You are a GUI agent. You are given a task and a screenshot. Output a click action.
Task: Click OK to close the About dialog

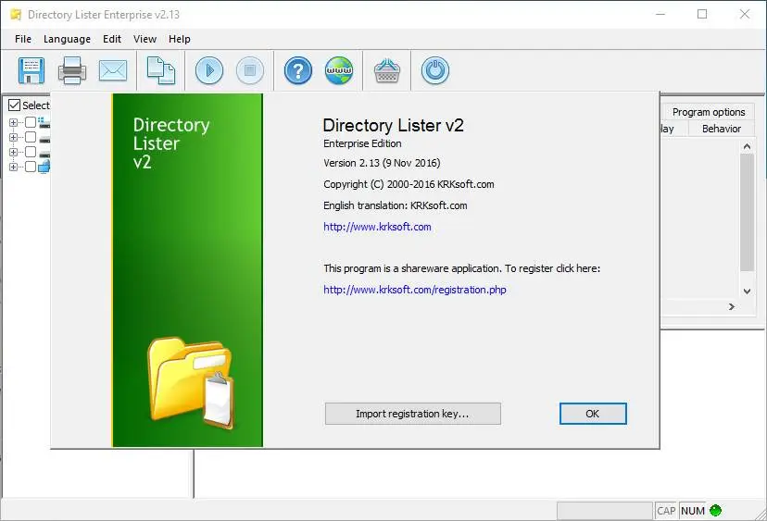coord(593,414)
